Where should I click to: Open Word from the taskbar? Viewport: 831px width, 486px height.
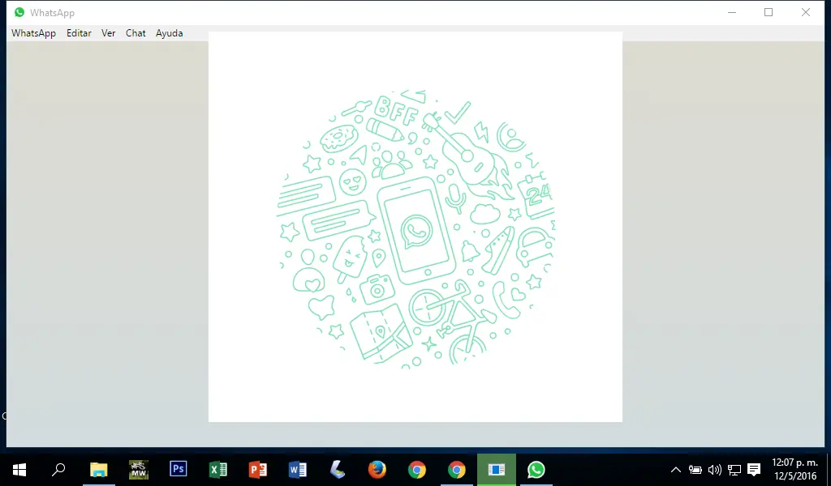[x=297, y=470]
